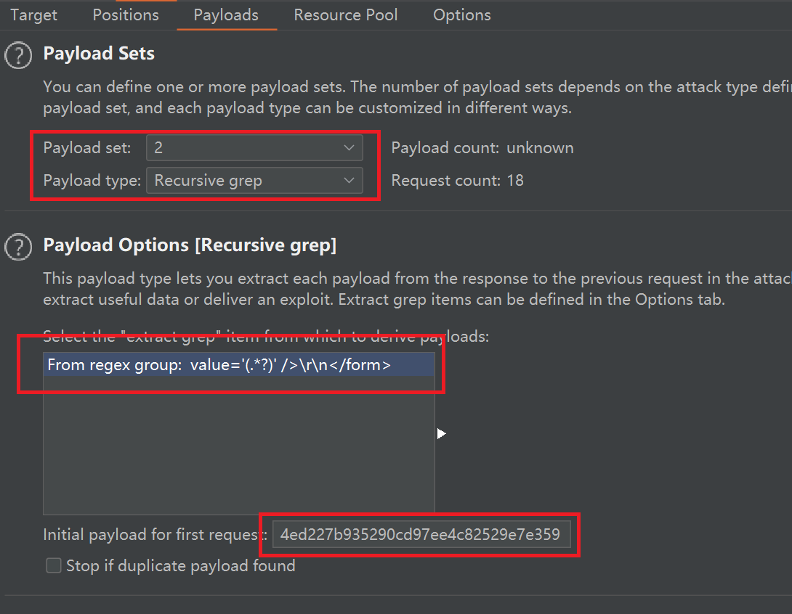
Task: Go to the Resource Pool tab
Action: point(346,15)
